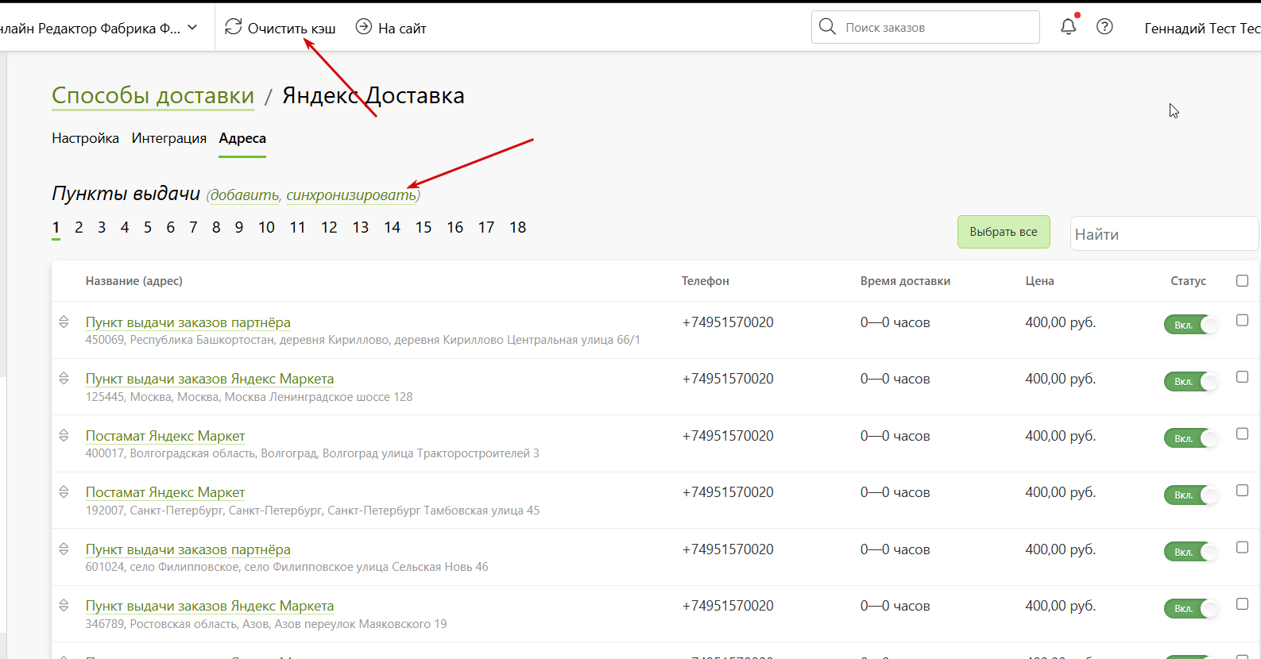Click the current page 1 link
The width and height of the screenshot is (1261, 659).
tap(56, 228)
